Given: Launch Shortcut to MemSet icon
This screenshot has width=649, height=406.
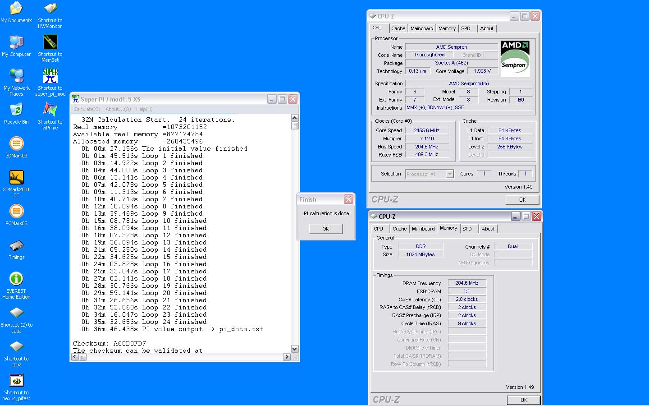Looking at the screenshot, I should tap(50, 49).
